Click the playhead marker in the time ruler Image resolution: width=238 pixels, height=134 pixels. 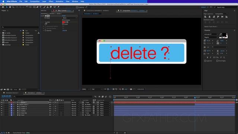pos(195,98)
